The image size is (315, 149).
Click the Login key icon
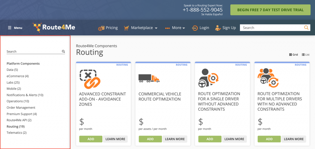(x=195, y=28)
